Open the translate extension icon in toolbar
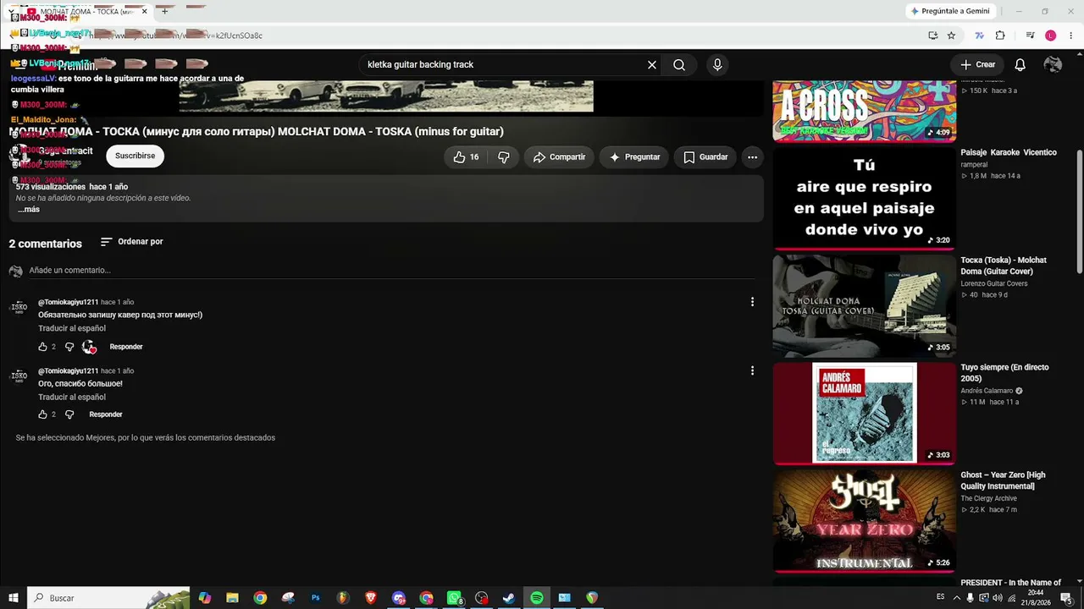Viewport: 1084px width, 609px height. [980, 36]
